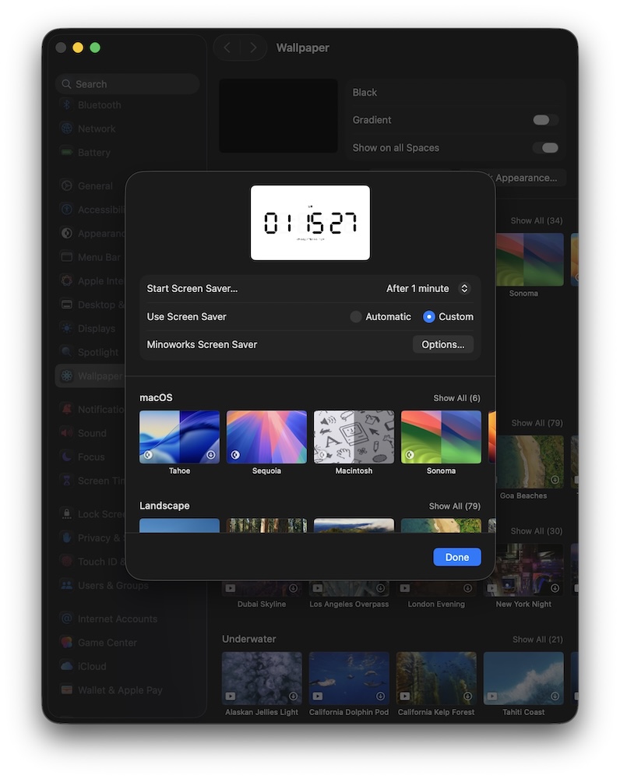Select the Automatic screen saver radio button

point(356,317)
